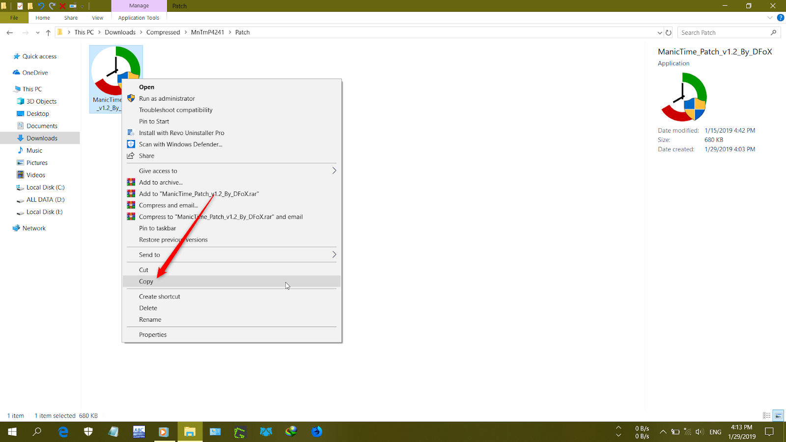Click the battery power tray icon
The height and width of the screenshot is (442, 786).
tap(675, 432)
